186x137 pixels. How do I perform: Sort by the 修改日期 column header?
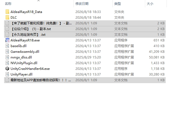point(82,4)
